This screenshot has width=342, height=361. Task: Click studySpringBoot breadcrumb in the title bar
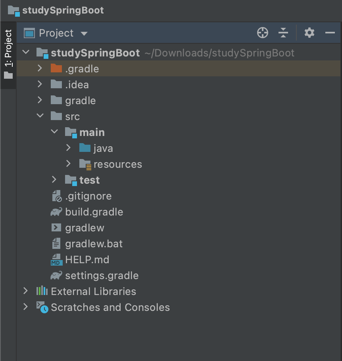click(x=63, y=10)
